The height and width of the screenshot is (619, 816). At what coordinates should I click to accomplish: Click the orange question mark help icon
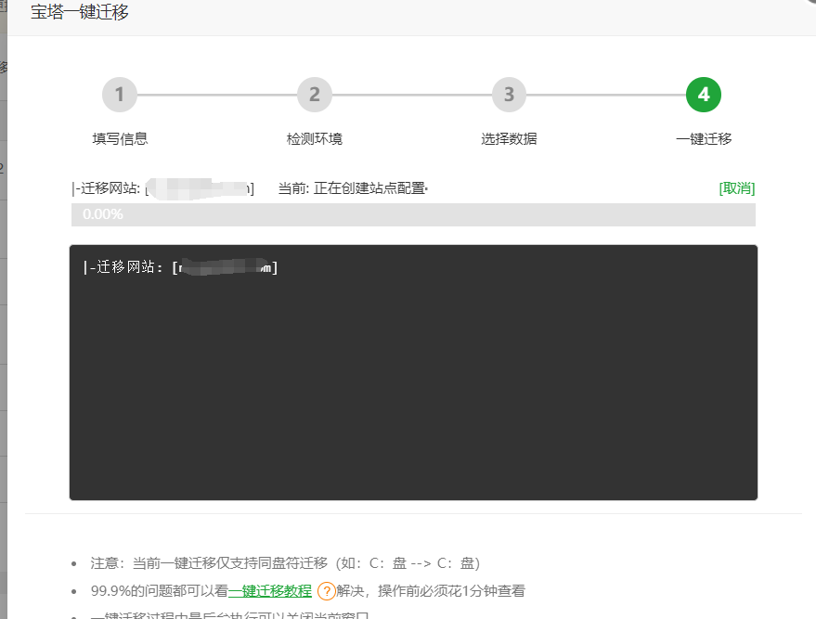[326, 591]
